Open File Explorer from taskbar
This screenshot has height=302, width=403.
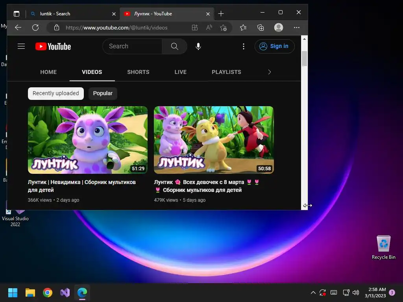30,293
